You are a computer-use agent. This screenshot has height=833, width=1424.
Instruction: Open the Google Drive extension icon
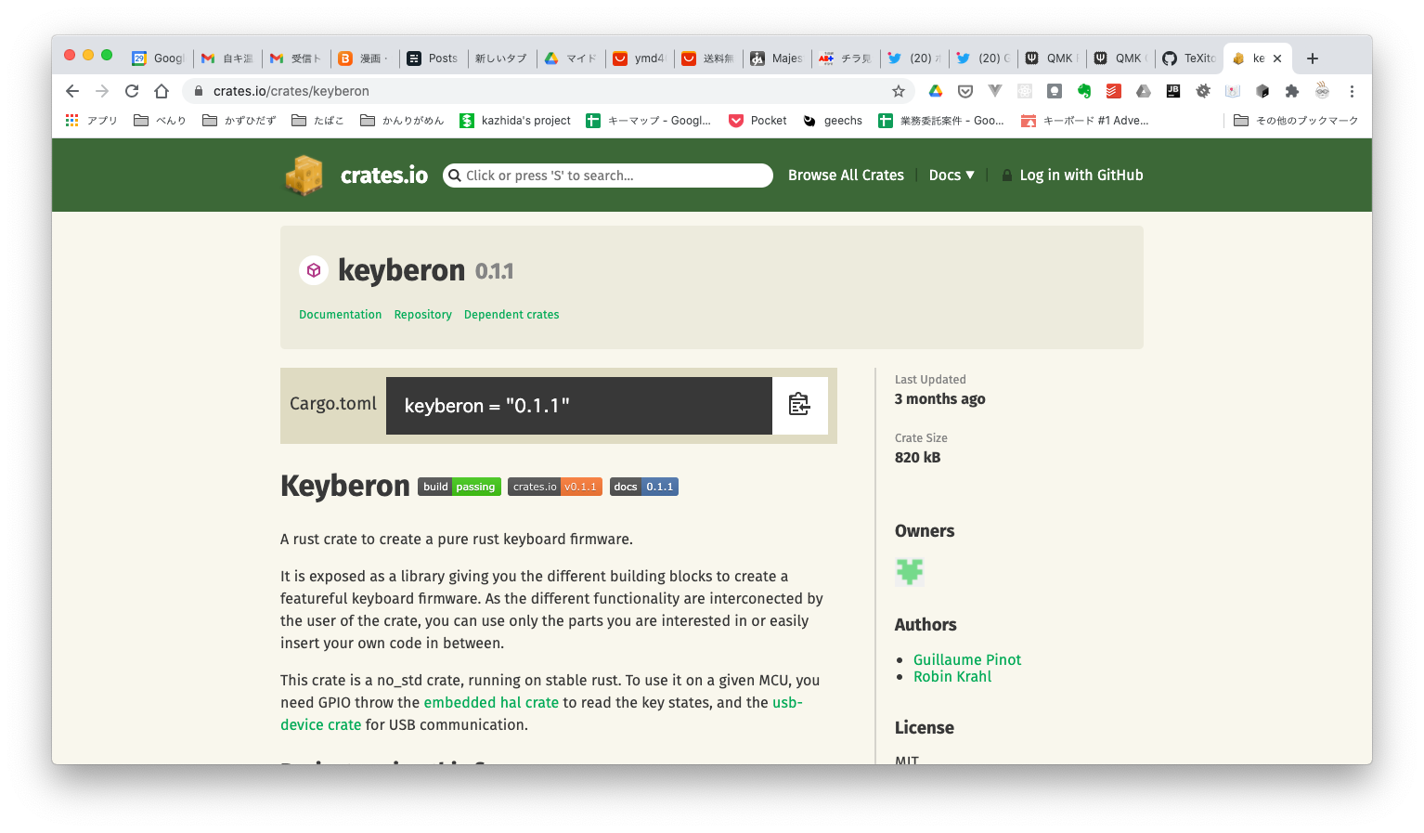(936, 91)
